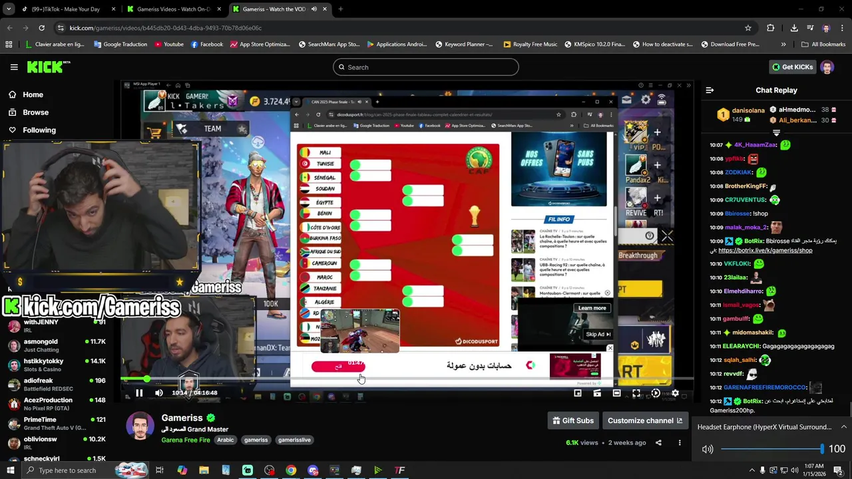
Task: Adjust system volume slider
Action: [x=772, y=449]
